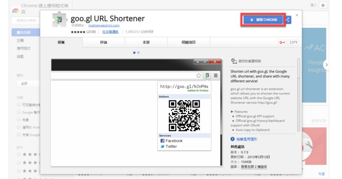Click the five-star rating (2538)
Screen dimensions: 342x179
click(x=83, y=32)
